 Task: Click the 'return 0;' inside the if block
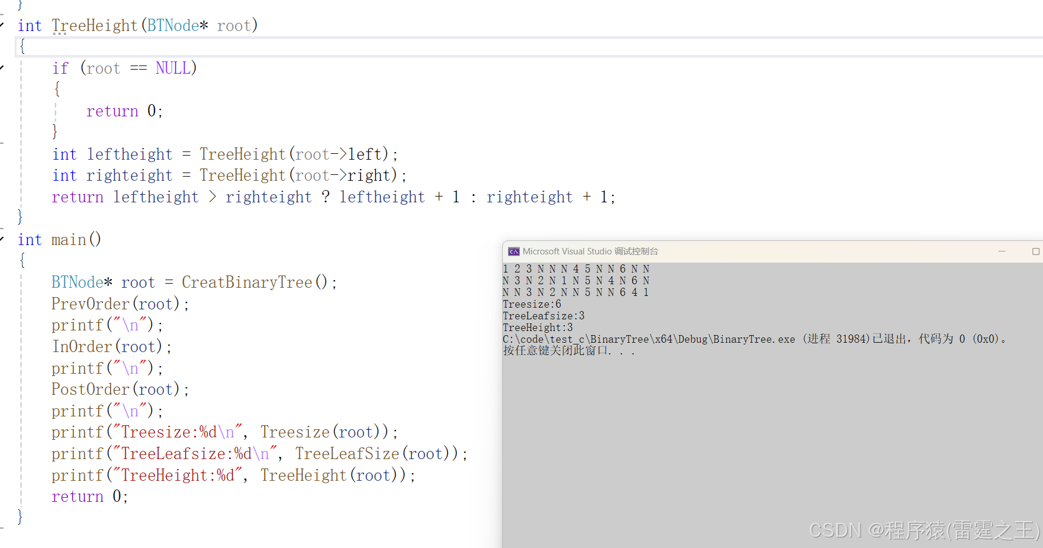pos(125,111)
